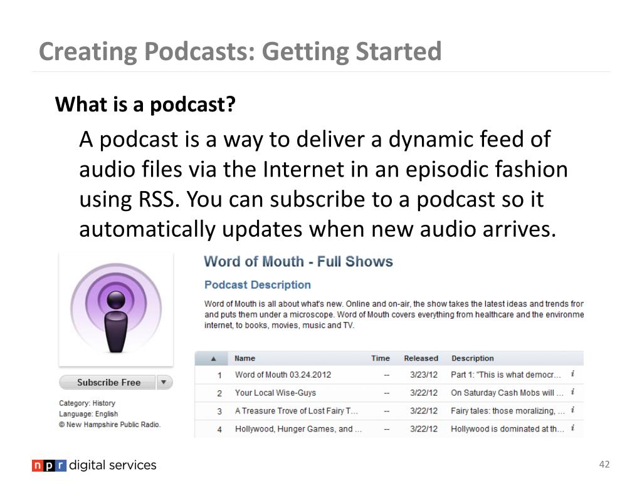Select the Word of Mouth 03.24.2012 episode
This screenshot has width=642, height=481.
[283, 375]
